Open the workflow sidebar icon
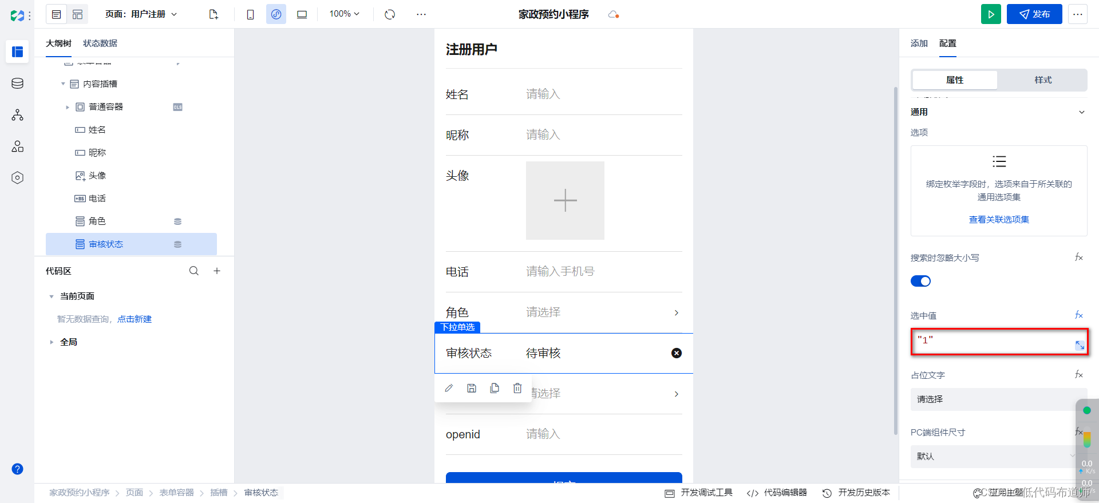 tap(17, 115)
